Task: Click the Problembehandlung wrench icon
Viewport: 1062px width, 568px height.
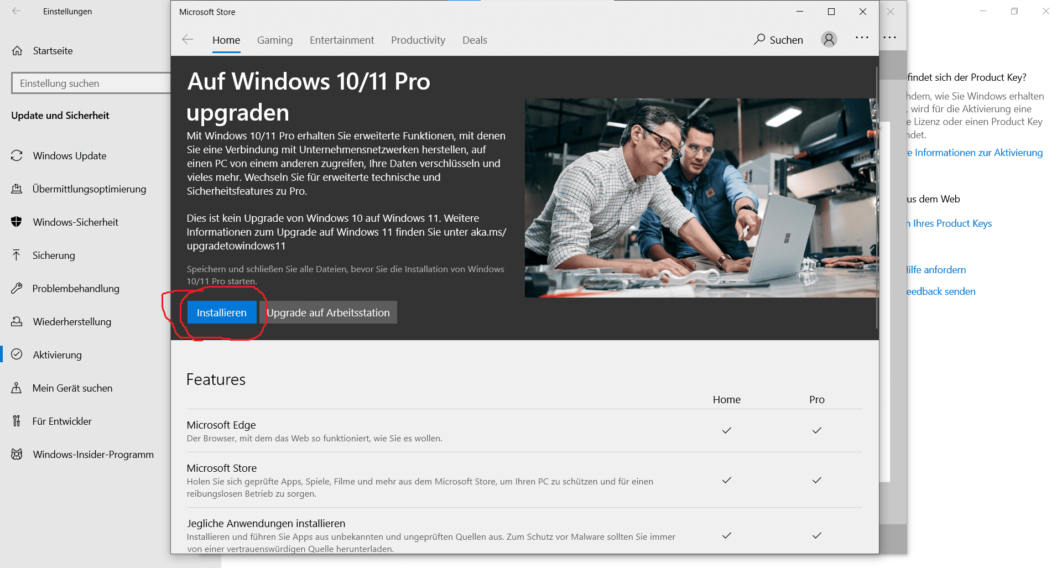Action: click(17, 289)
